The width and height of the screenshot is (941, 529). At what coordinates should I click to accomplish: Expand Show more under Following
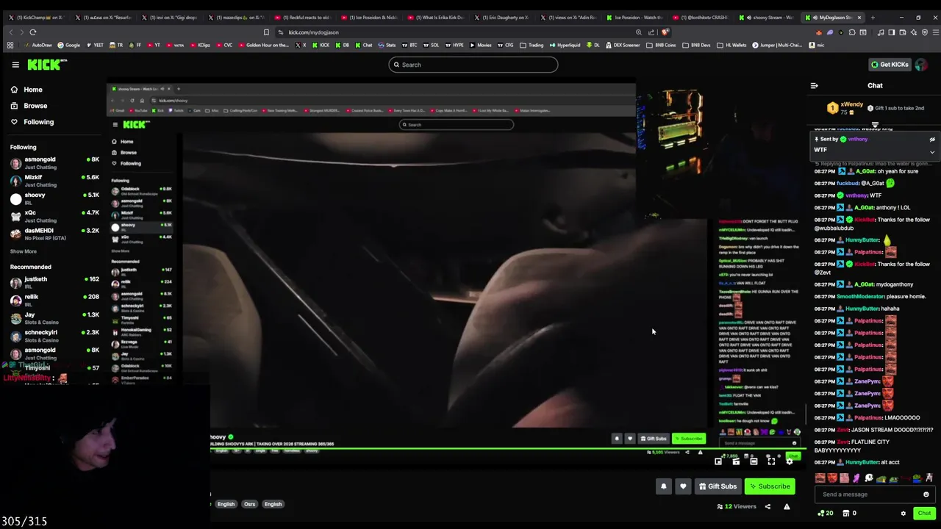23,251
